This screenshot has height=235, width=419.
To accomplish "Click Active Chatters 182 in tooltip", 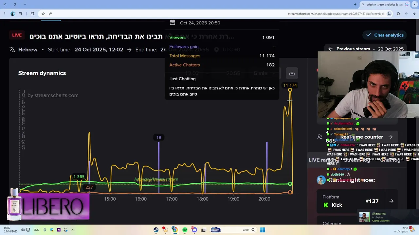I will pos(222,65).
